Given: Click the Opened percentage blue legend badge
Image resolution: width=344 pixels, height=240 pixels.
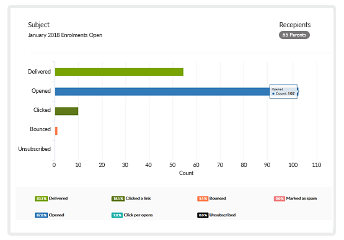Looking at the screenshot, I should point(42,215).
